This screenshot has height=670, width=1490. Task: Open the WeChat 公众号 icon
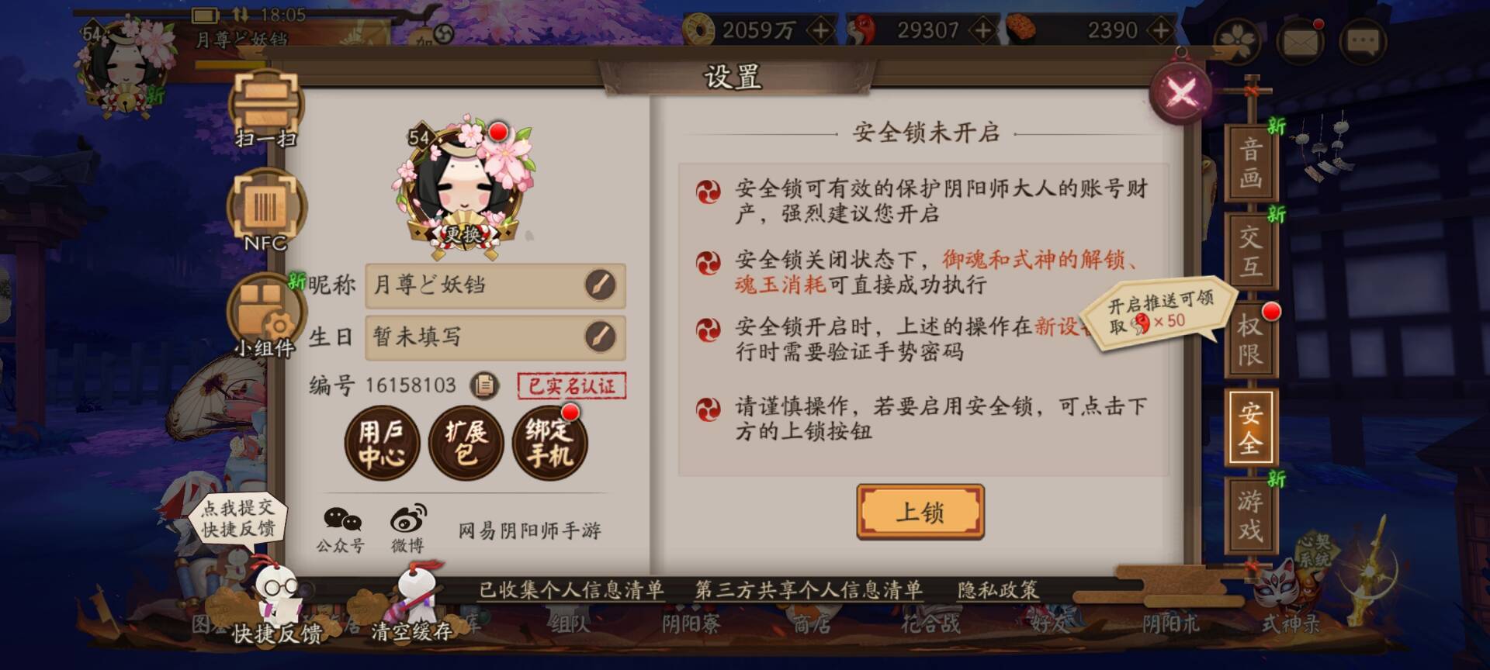(341, 529)
